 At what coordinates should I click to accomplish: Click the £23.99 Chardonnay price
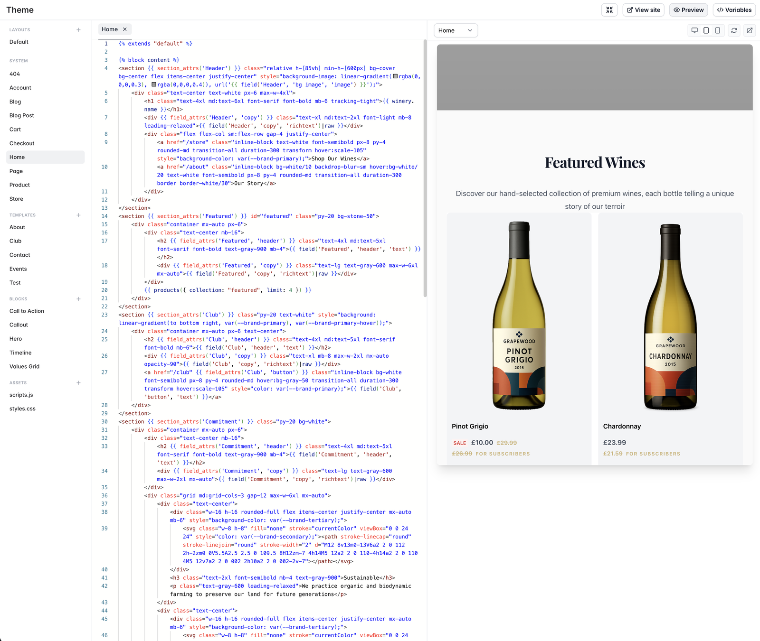pyautogui.click(x=615, y=443)
